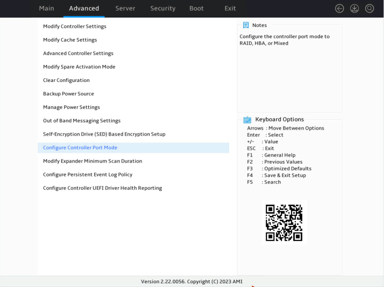Click the save/download icon in the header

pyautogui.click(x=354, y=9)
